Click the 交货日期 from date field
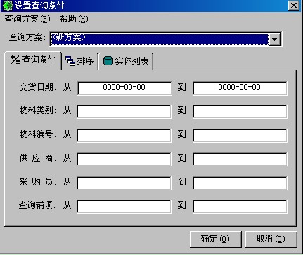The height and width of the screenshot is (255, 303). [124, 88]
